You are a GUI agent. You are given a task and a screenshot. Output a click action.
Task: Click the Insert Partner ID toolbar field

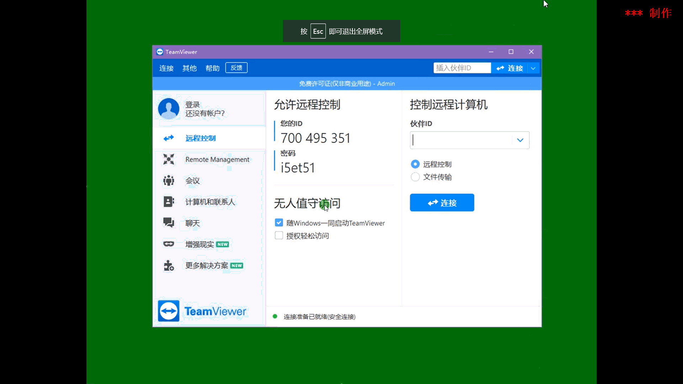click(x=462, y=68)
